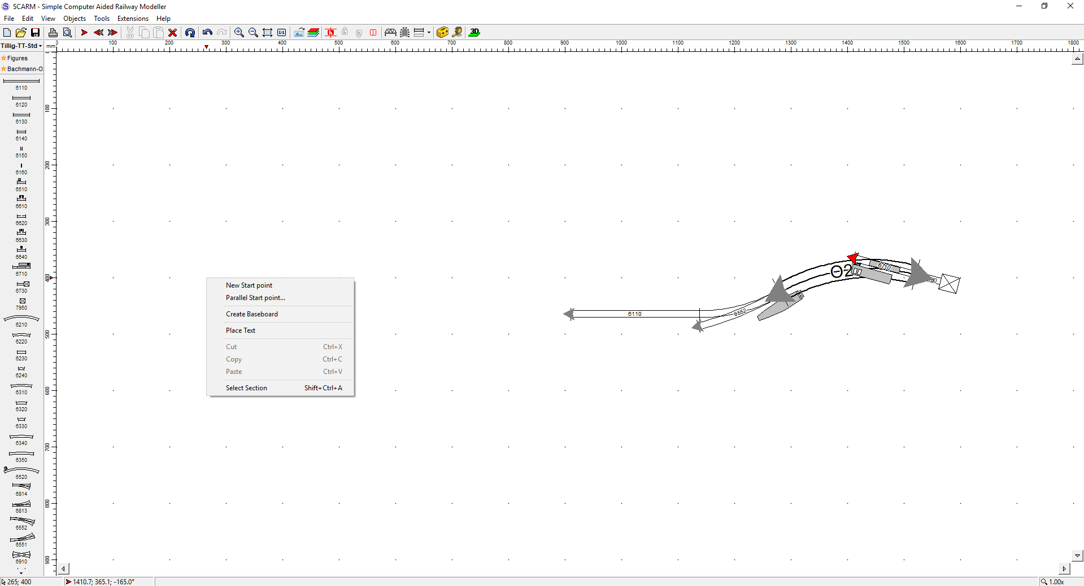
Task: Click the red bracket icon in the toolbar
Action: click(x=373, y=33)
